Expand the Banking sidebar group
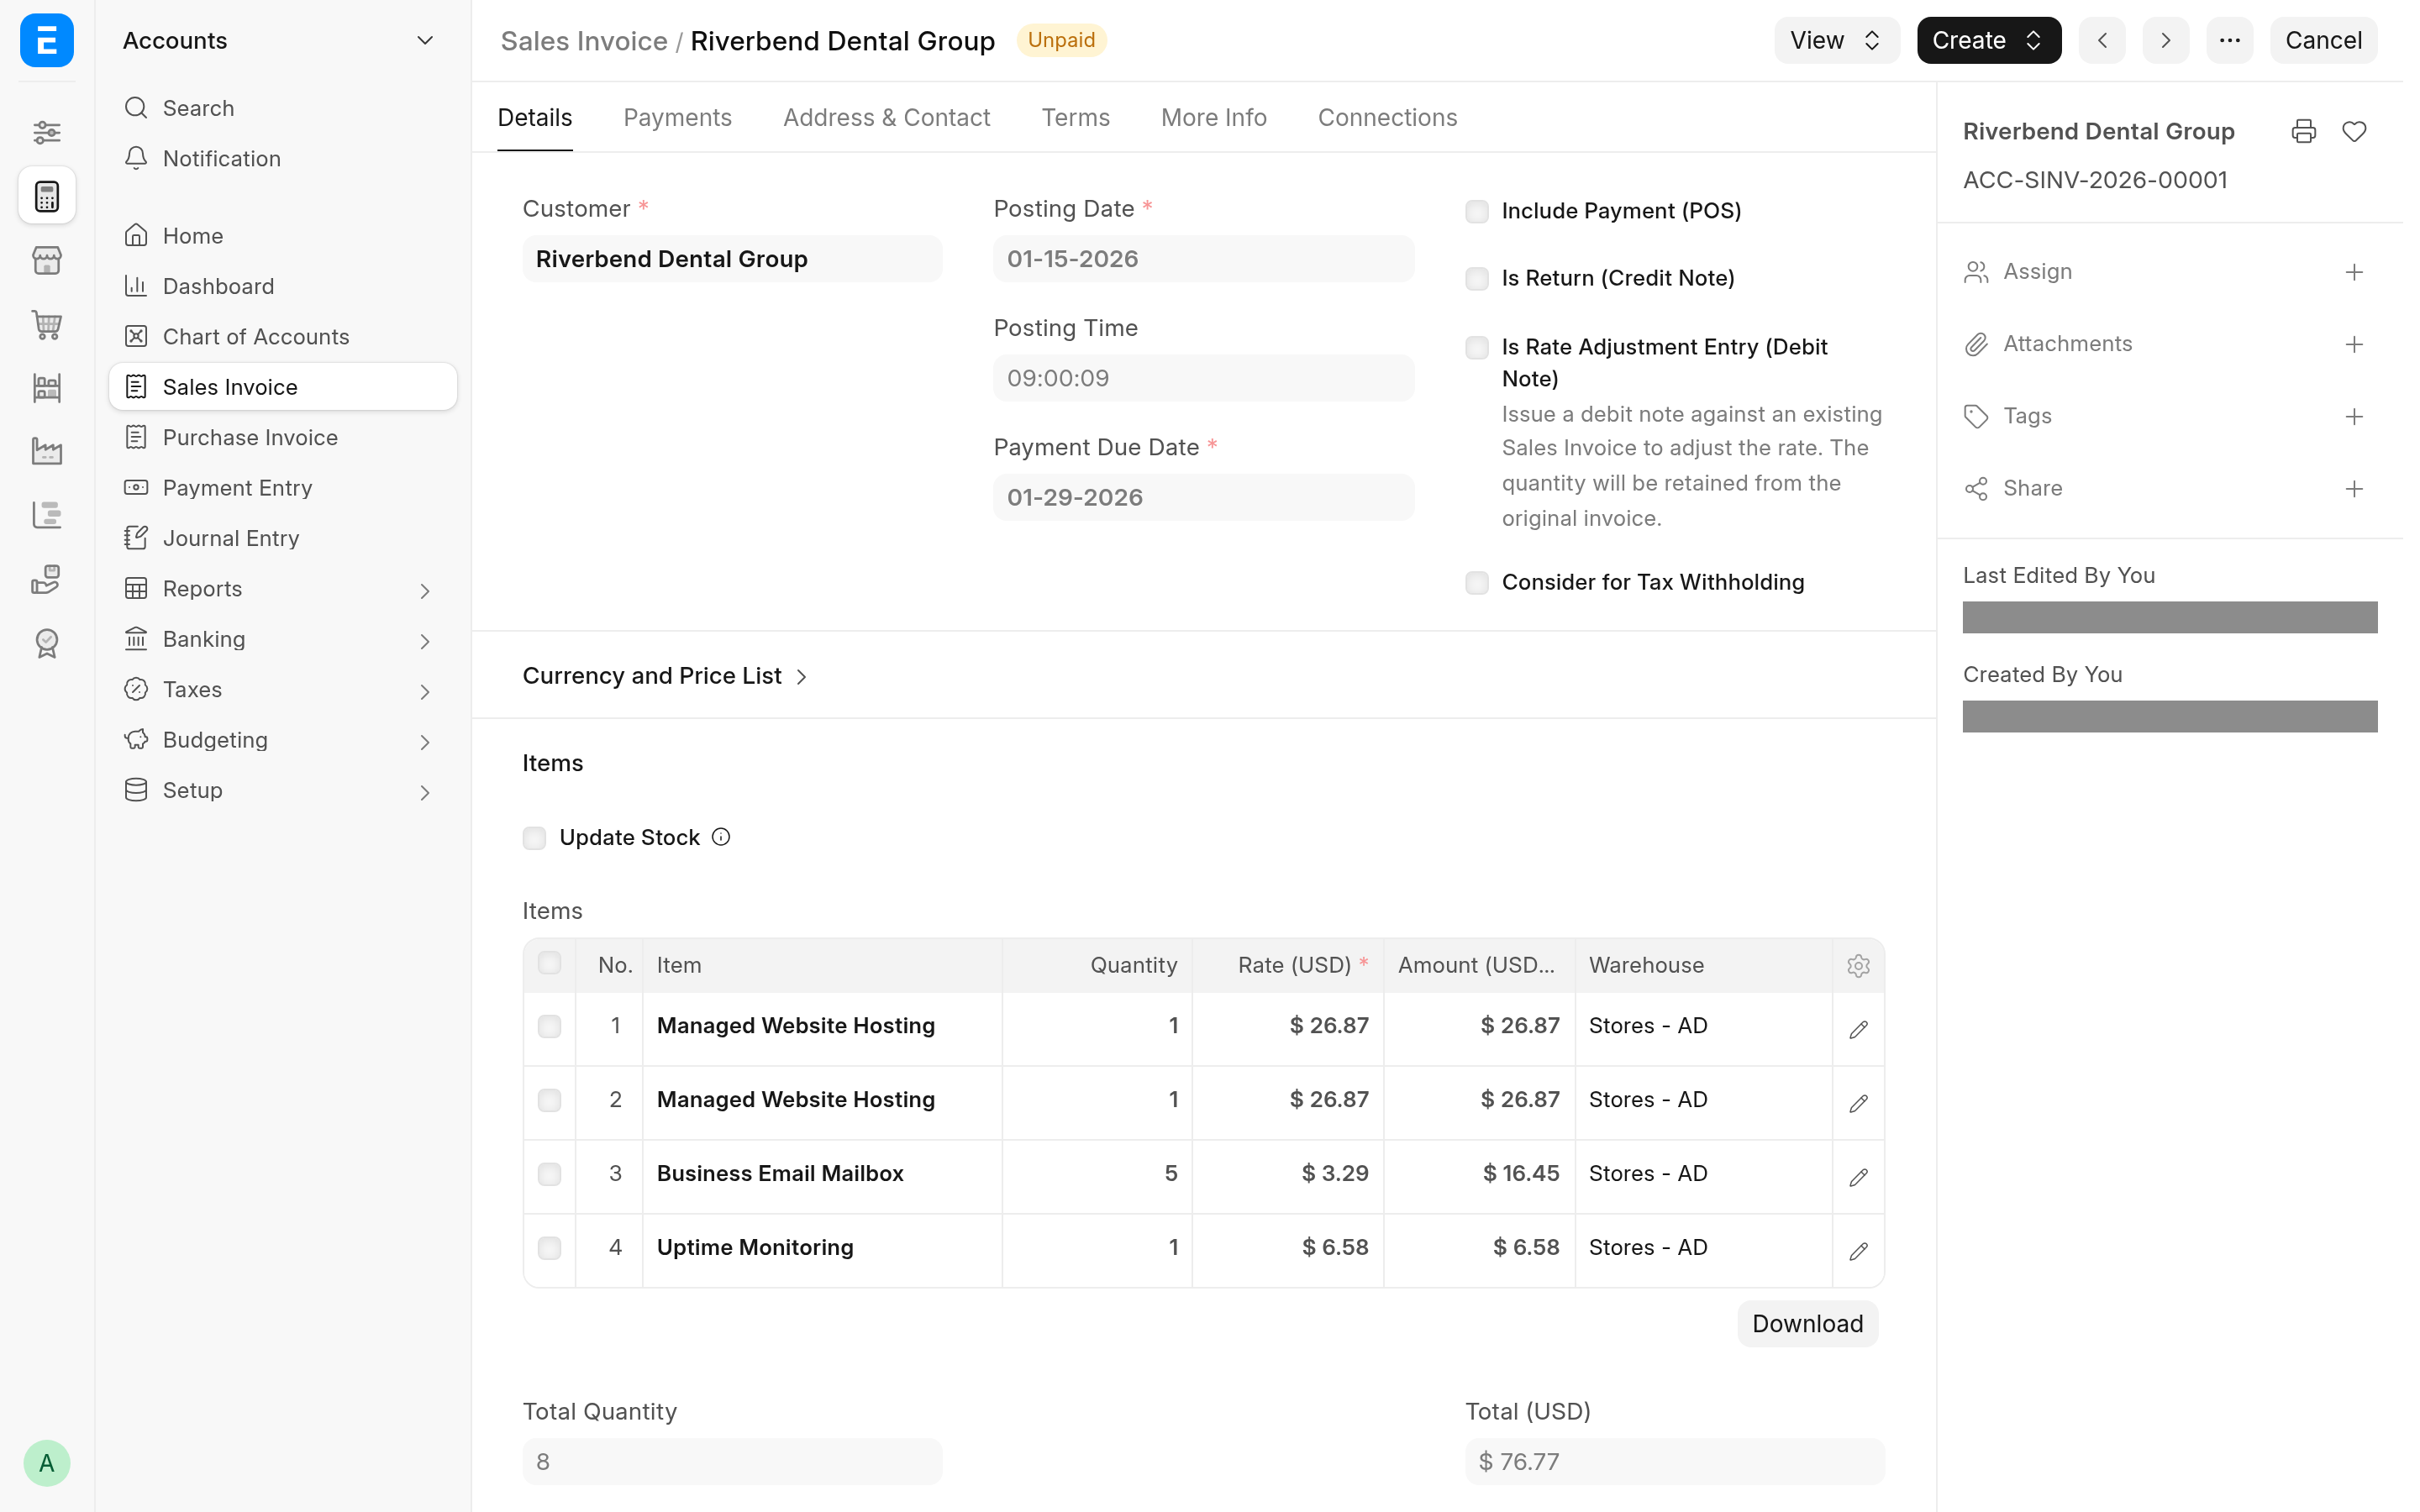 (283, 639)
